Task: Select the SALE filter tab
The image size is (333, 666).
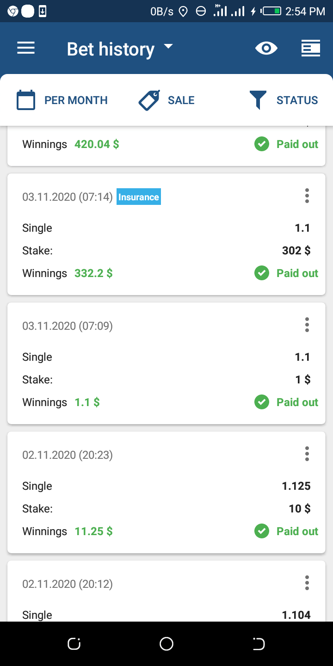Action: tap(181, 100)
